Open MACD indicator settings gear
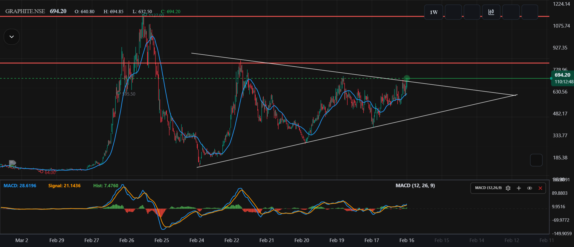Viewport: 574px width, 247px height. [508, 188]
